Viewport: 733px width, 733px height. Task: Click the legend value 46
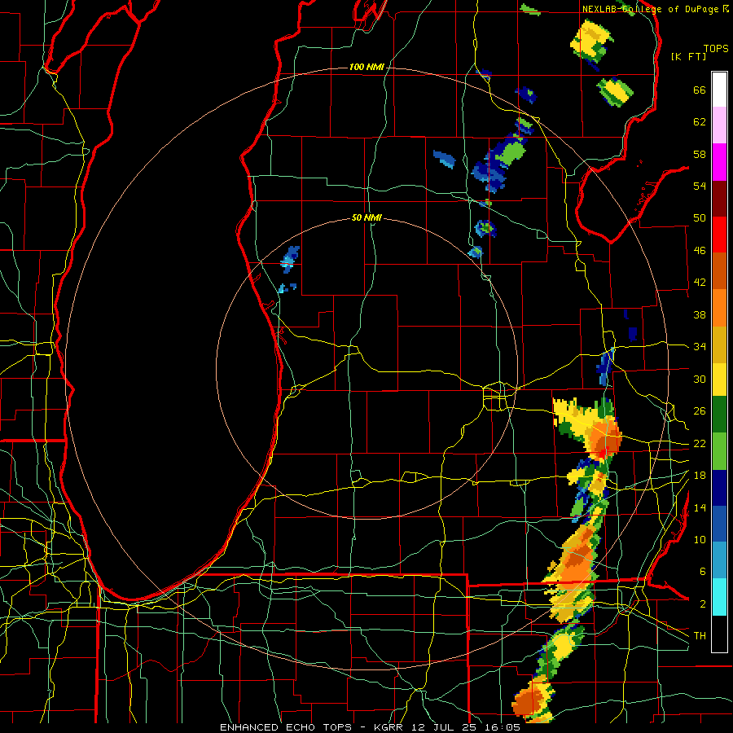pos(700,251)
